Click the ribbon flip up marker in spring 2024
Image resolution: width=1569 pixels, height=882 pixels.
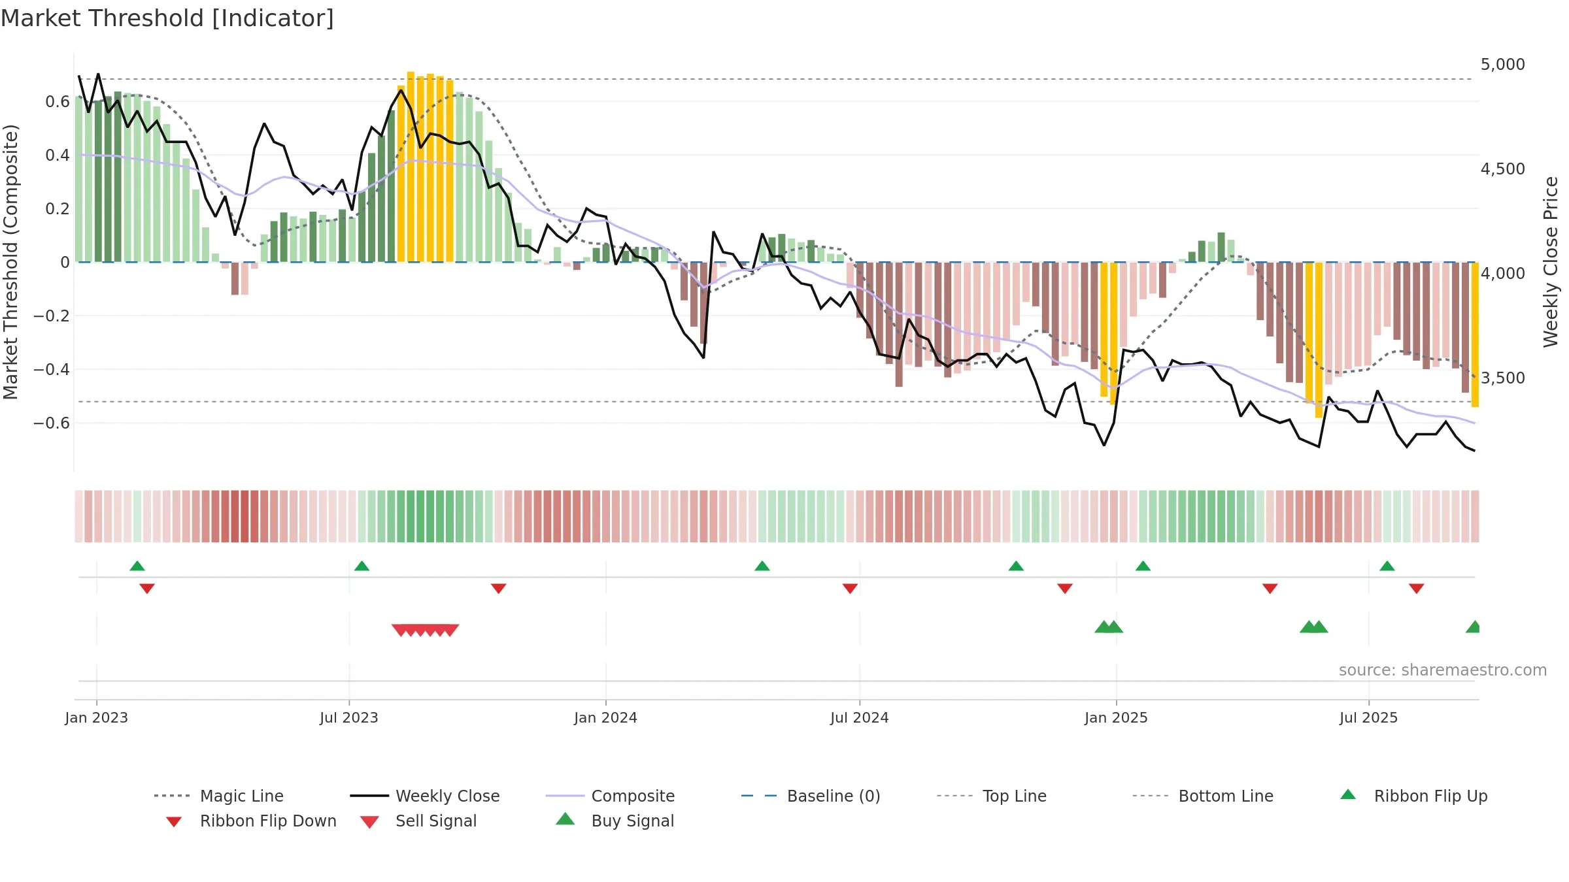[x=762, y=566]
